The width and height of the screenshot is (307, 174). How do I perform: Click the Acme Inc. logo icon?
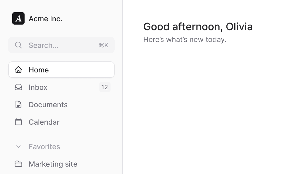coord(18,18)
